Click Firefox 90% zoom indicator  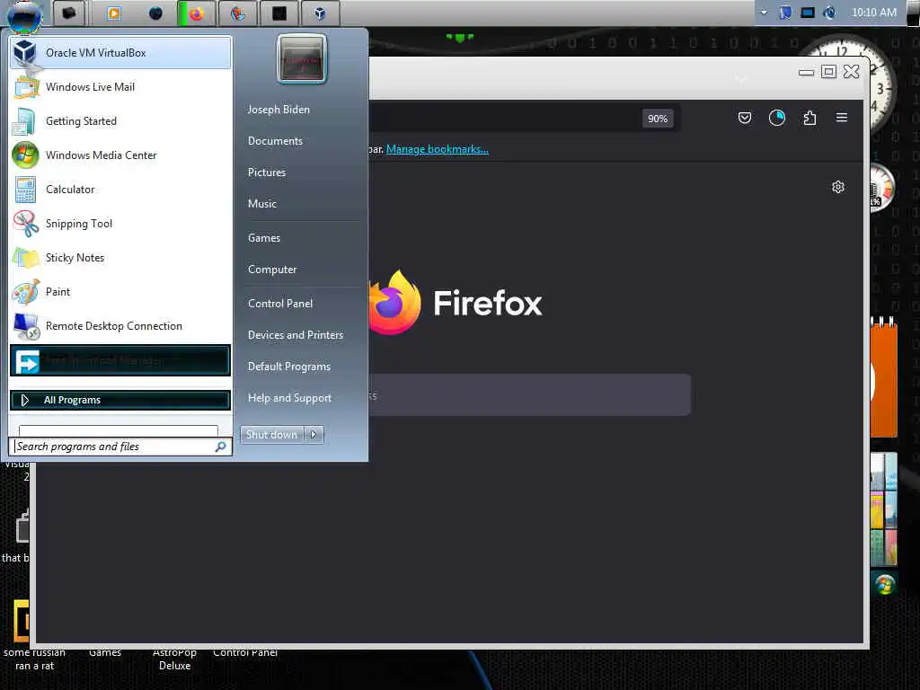click(x=657, y=119)
